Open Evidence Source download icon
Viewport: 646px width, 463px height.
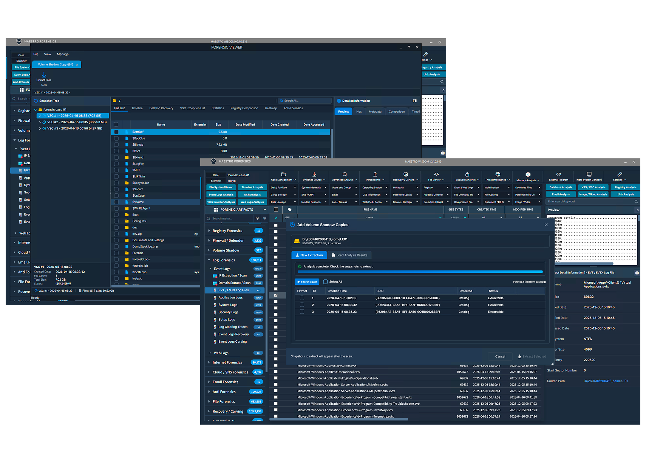314,174
